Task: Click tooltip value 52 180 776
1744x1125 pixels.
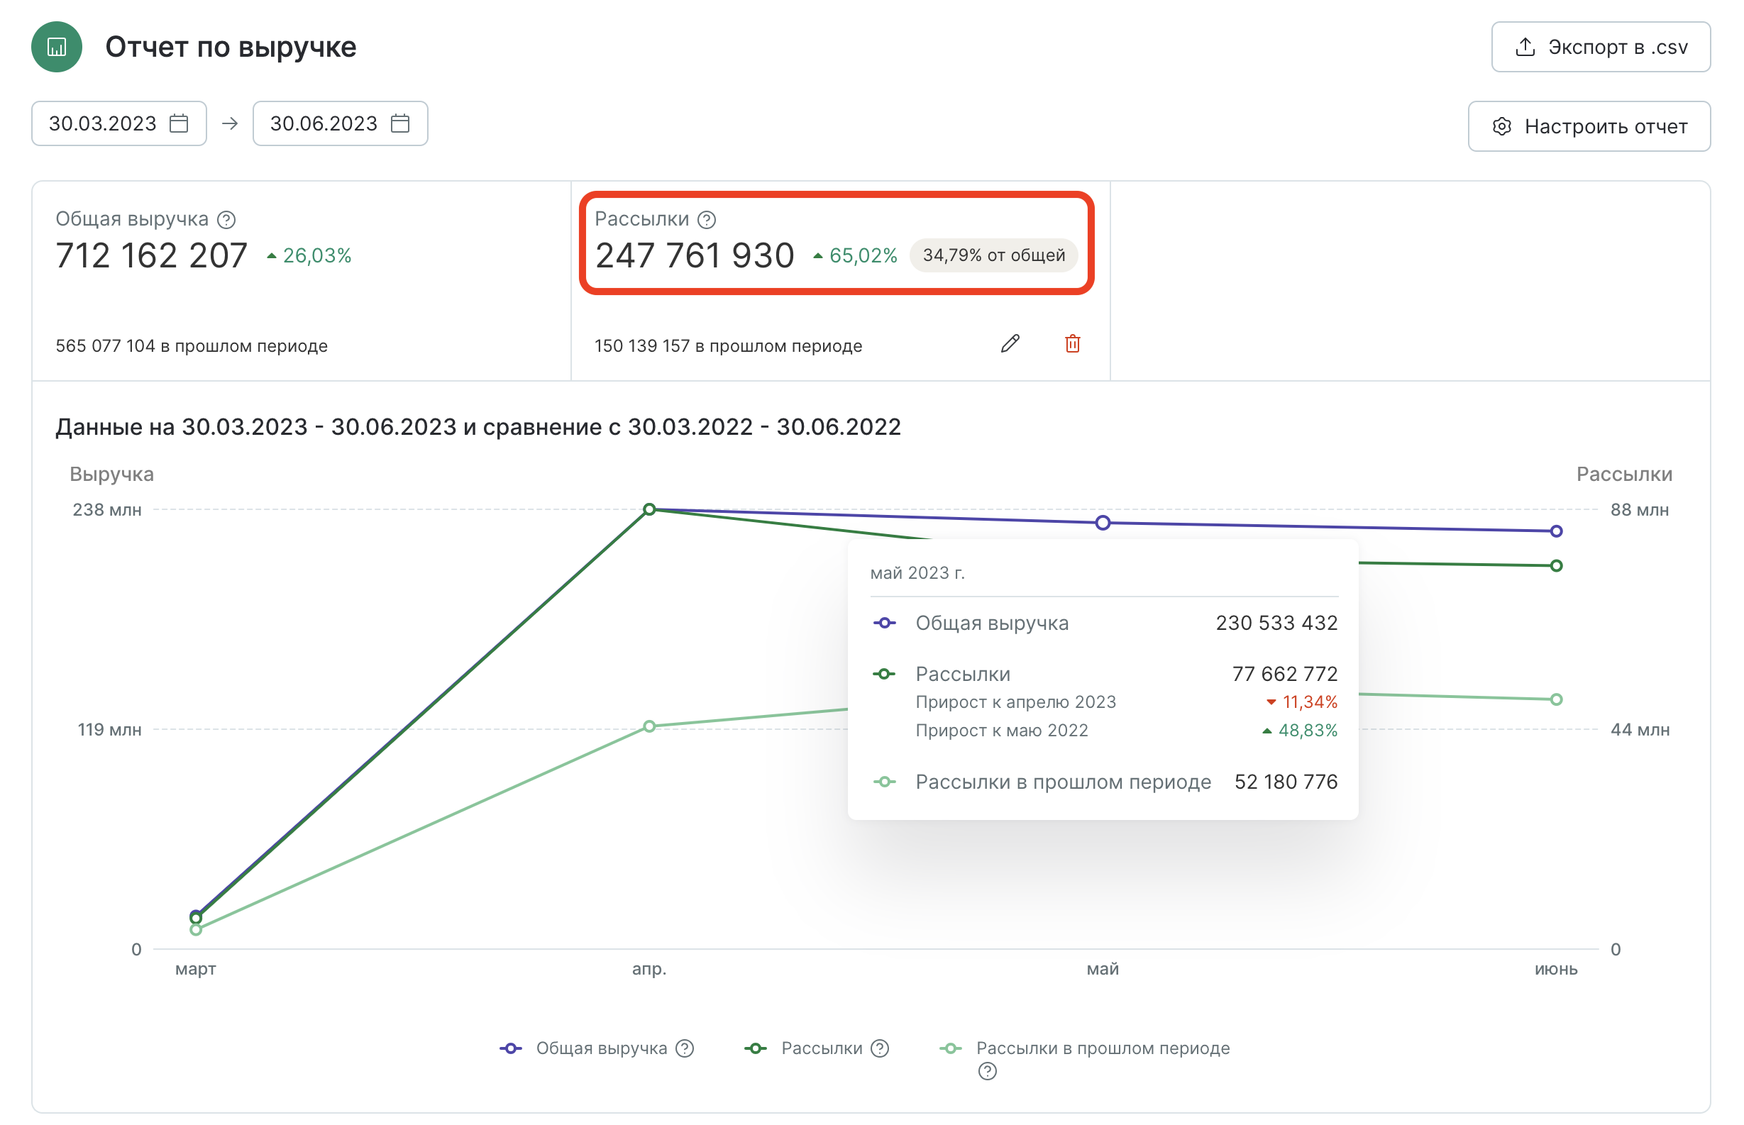Action: 1286,782
